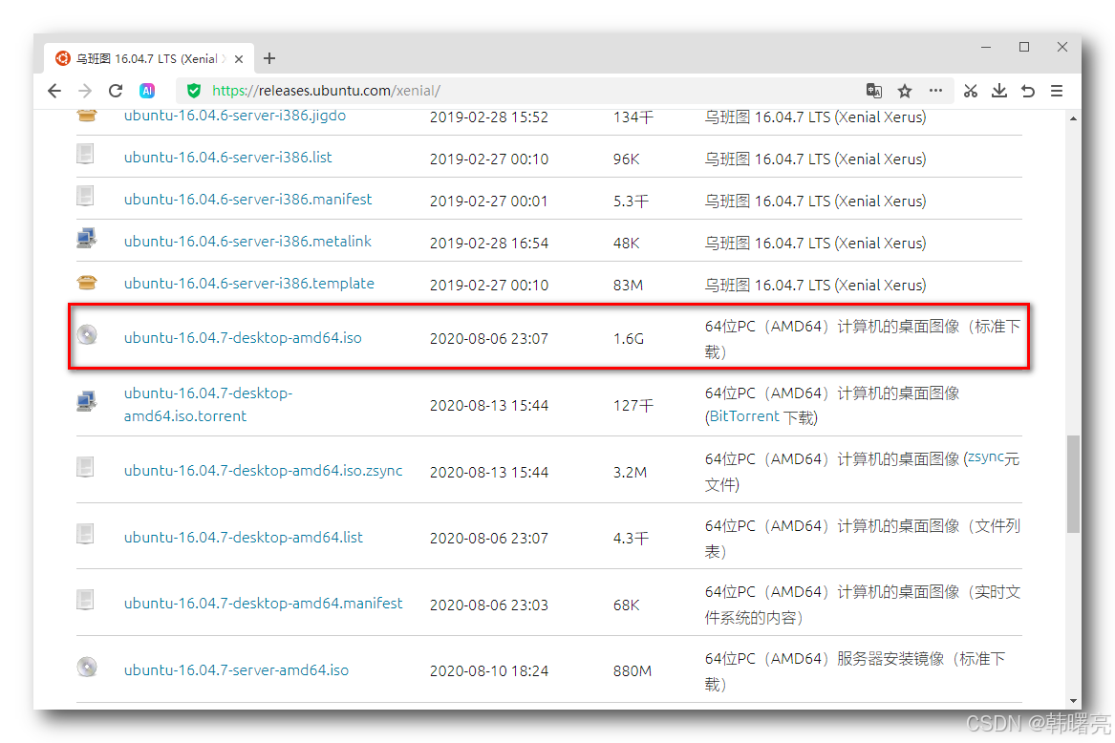Select the date 2020-08-10 18:24
This screenshot has width=1115, height=743.
click(488, 671)
